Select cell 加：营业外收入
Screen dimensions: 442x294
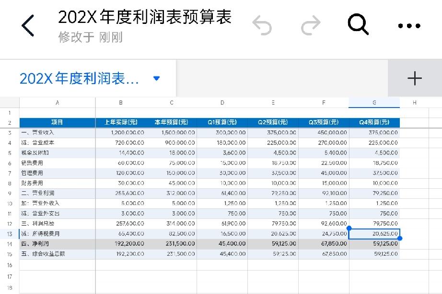(58, 204)
